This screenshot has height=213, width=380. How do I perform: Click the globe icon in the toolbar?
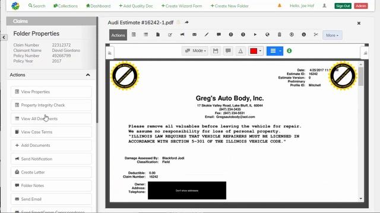tap(267, 35)
